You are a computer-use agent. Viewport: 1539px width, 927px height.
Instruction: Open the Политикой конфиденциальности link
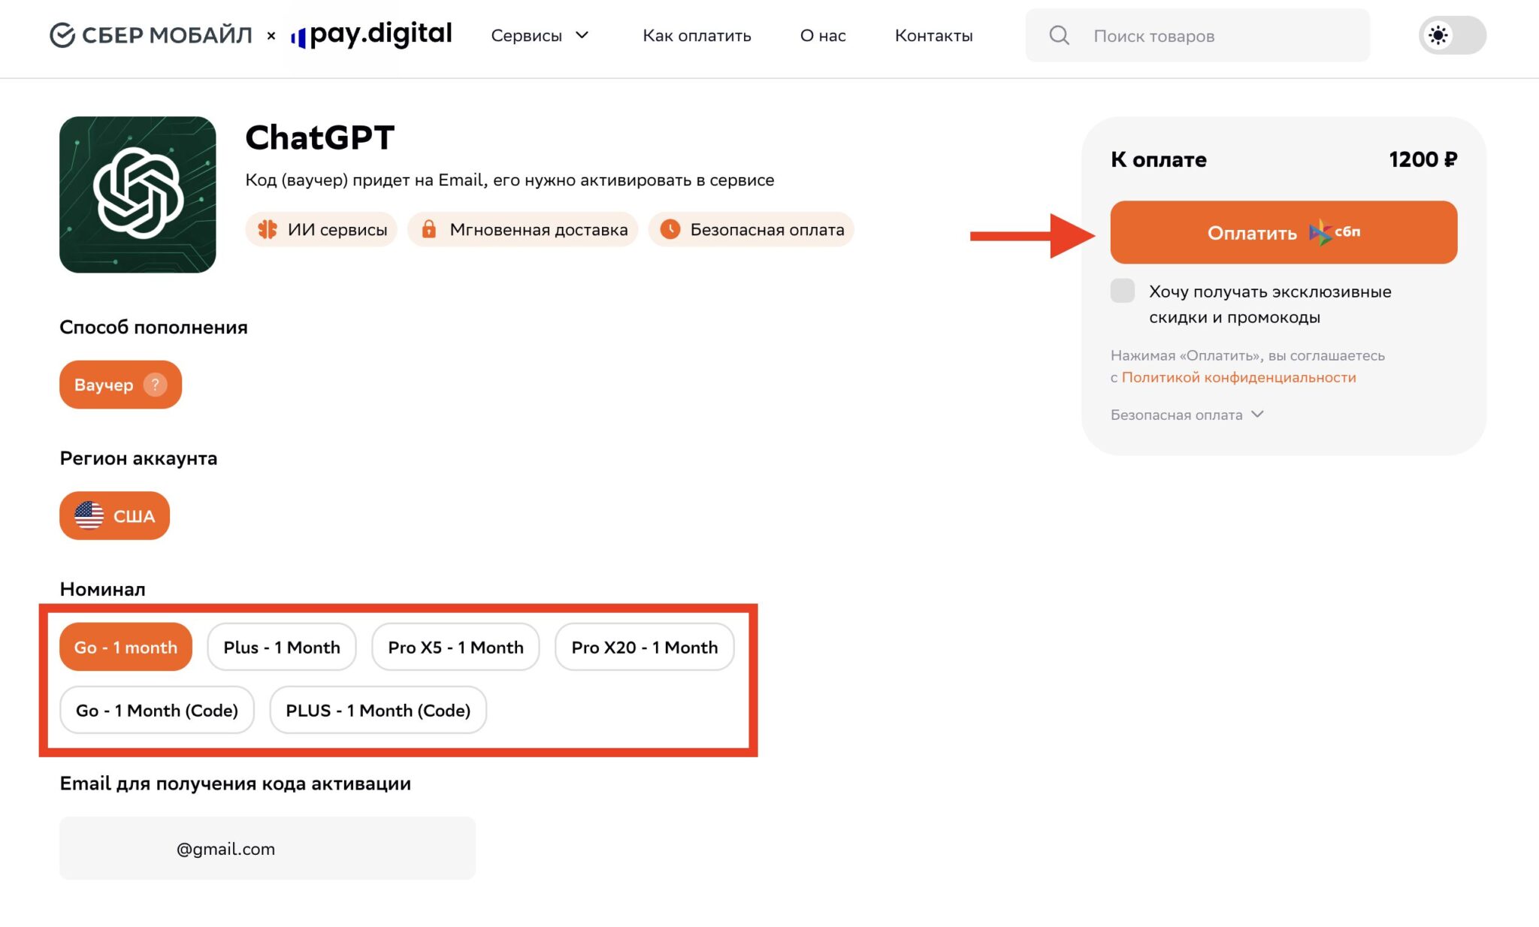(1238, 377)
